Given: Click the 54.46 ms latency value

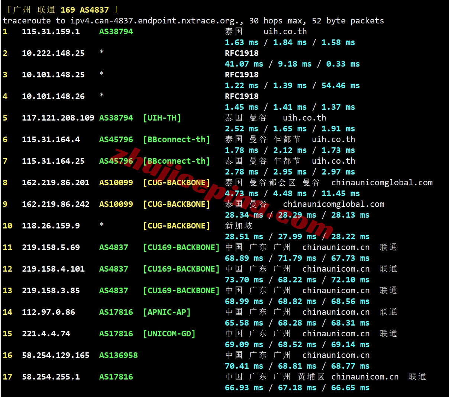Looking at the screenshot, I should tap(340, 85).
